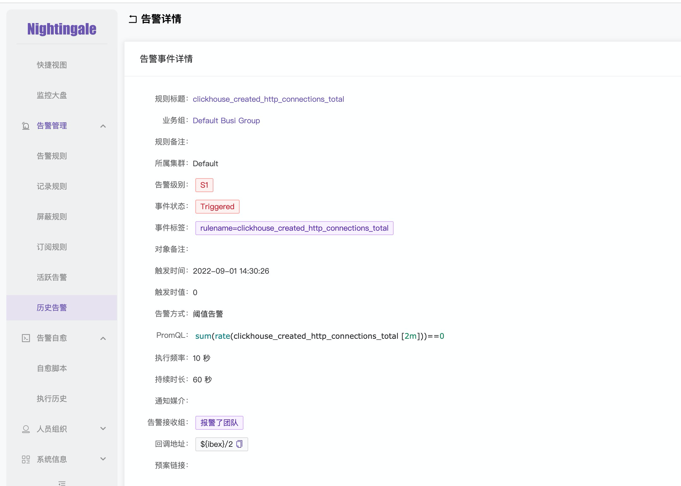Image resolution: width=681 pixels, height=486 pixels.
Task: Collapse the 告警管理 section
Action: (x=103, y=126)
